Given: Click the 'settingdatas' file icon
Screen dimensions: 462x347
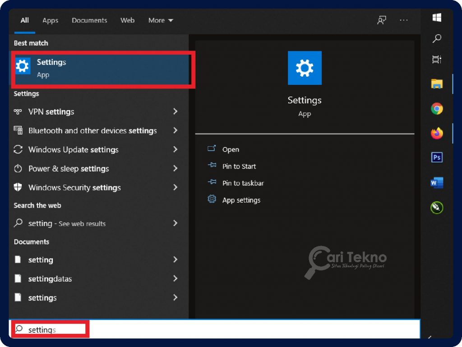Looking at the screenshot, I should pyautogui.click(x=18, y=278).
